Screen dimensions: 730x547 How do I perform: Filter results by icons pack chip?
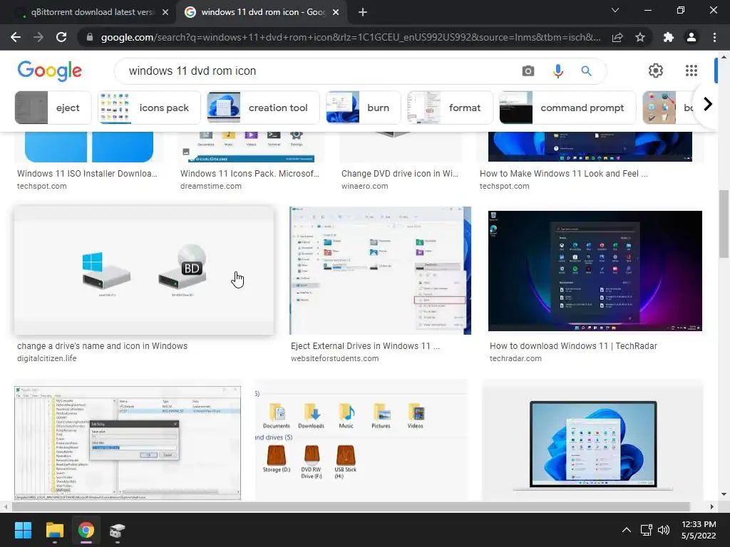149,108
